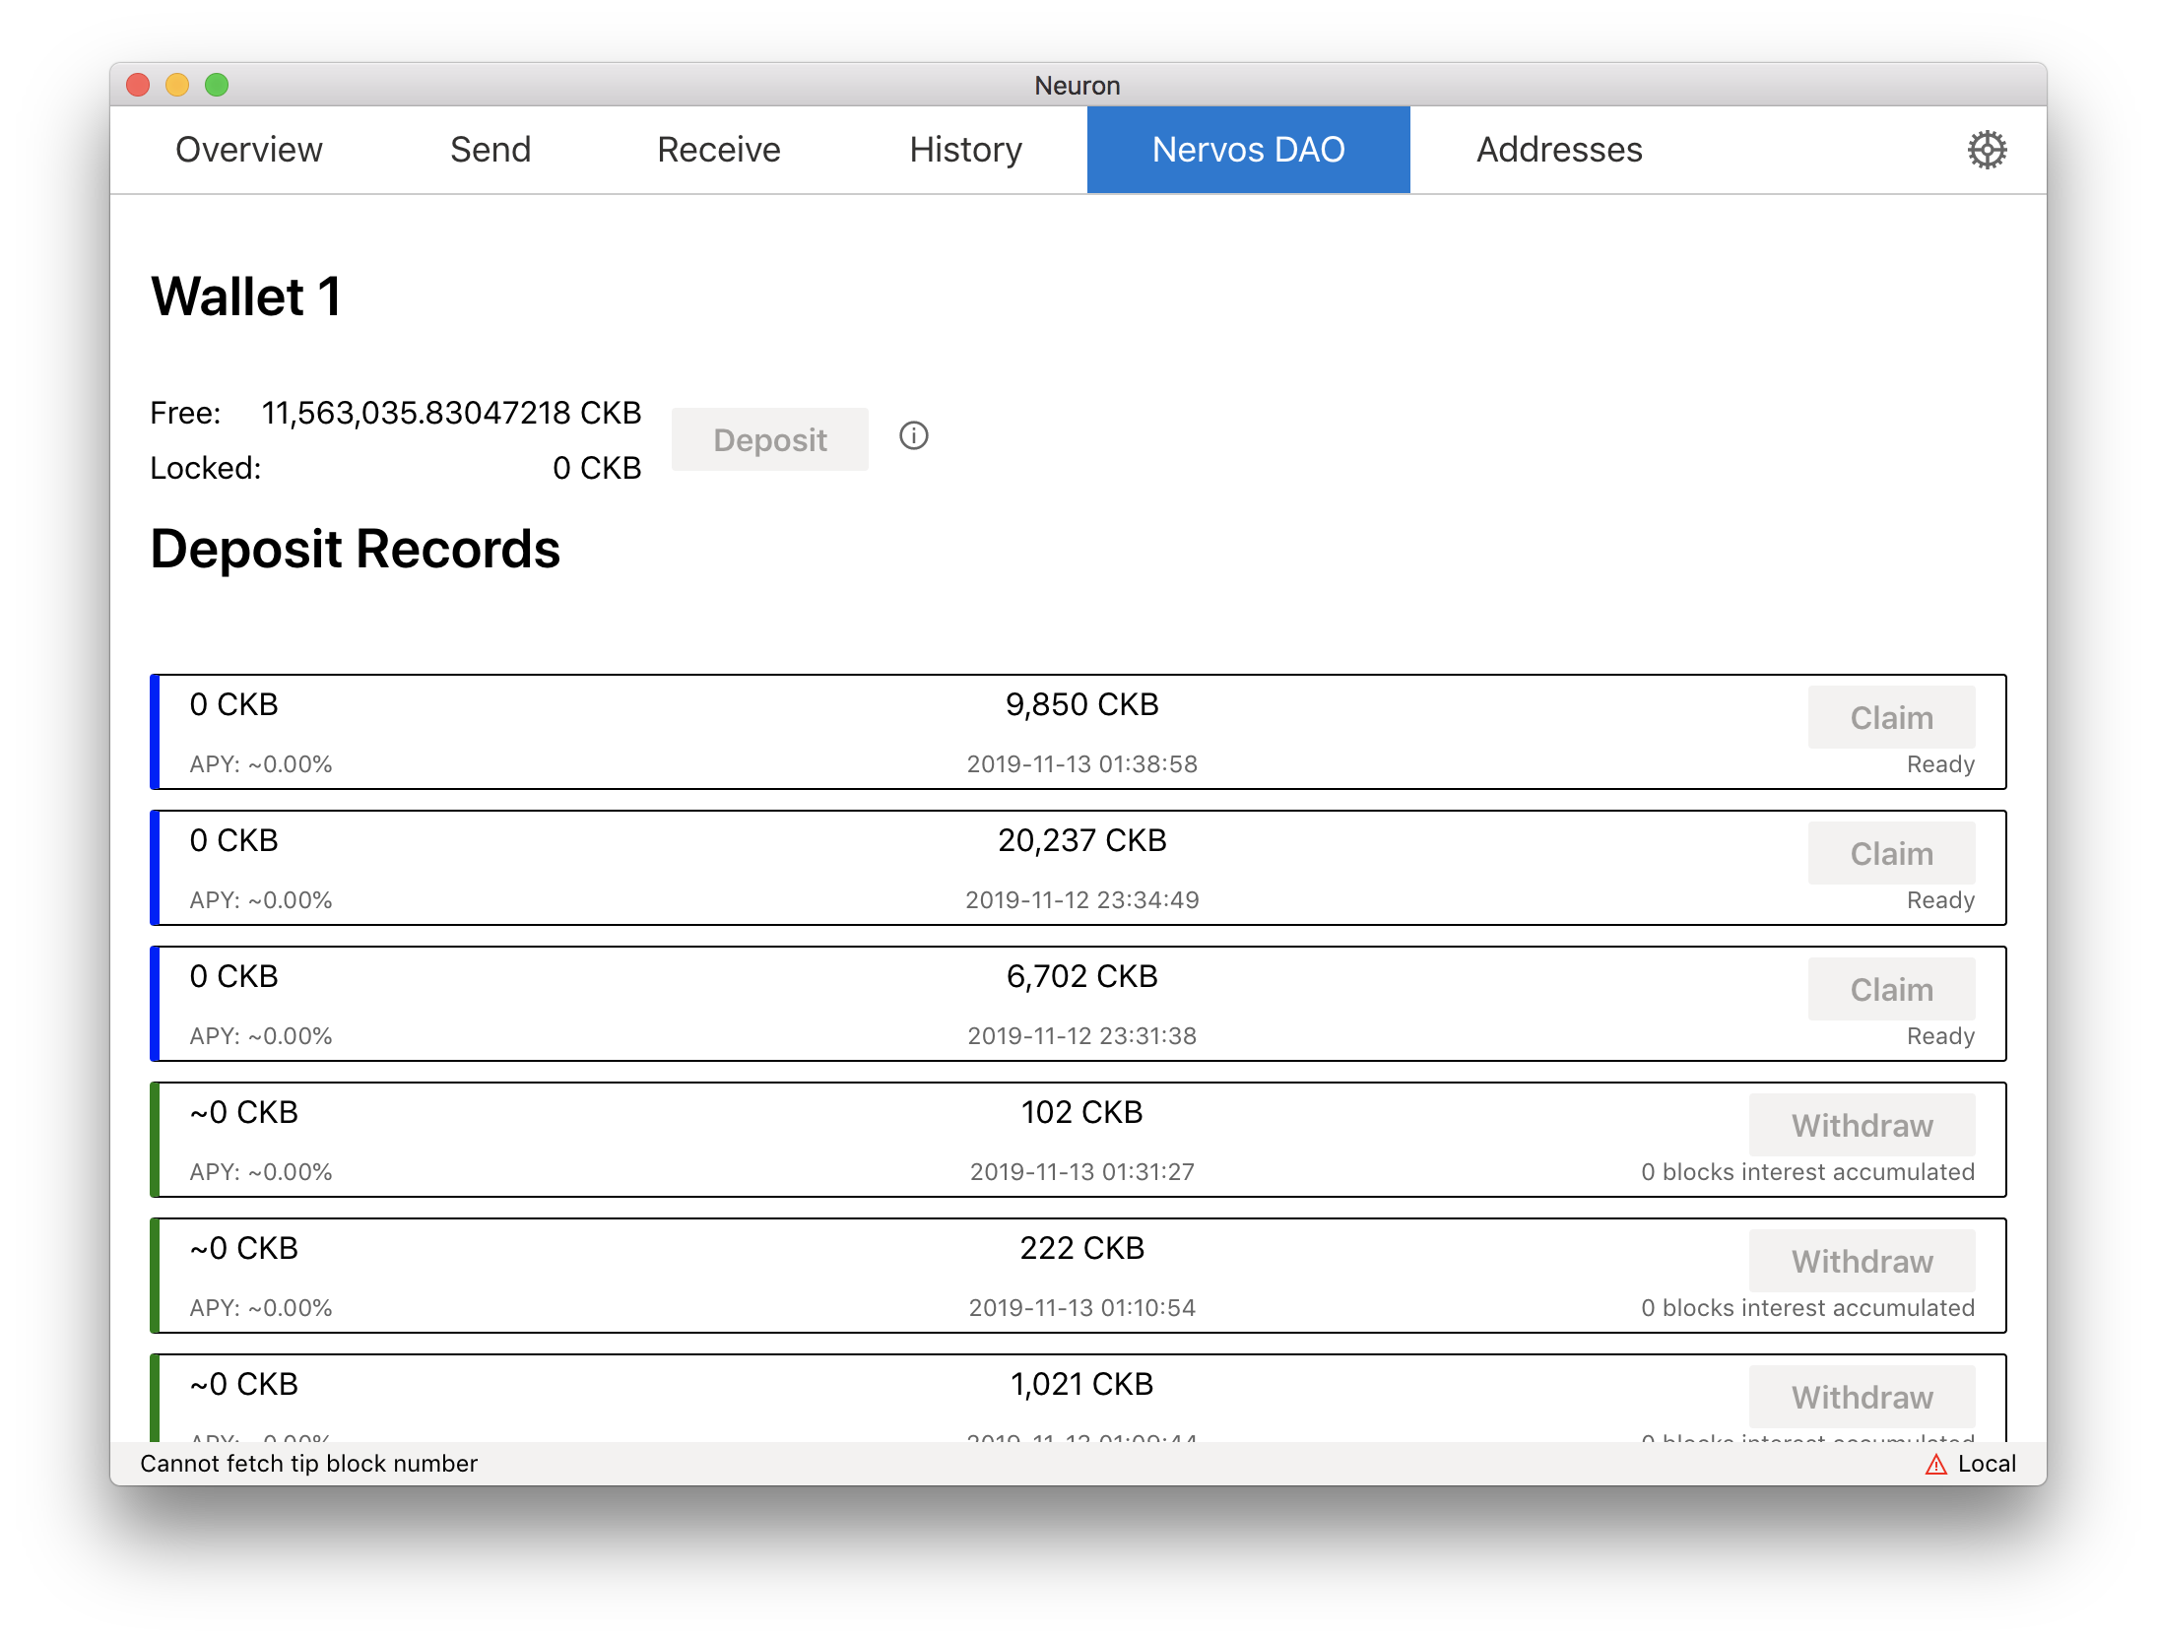Click the Wallet 1 heading
The width and height of the screenshot is (2157, 1643).
coord(246,296)
